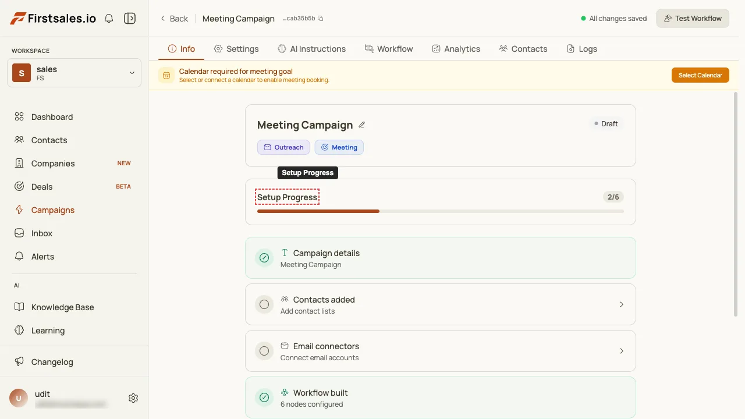Copy campaign ID icon
Viewport: 745px width, 419px height.
[x=321, y=19]
